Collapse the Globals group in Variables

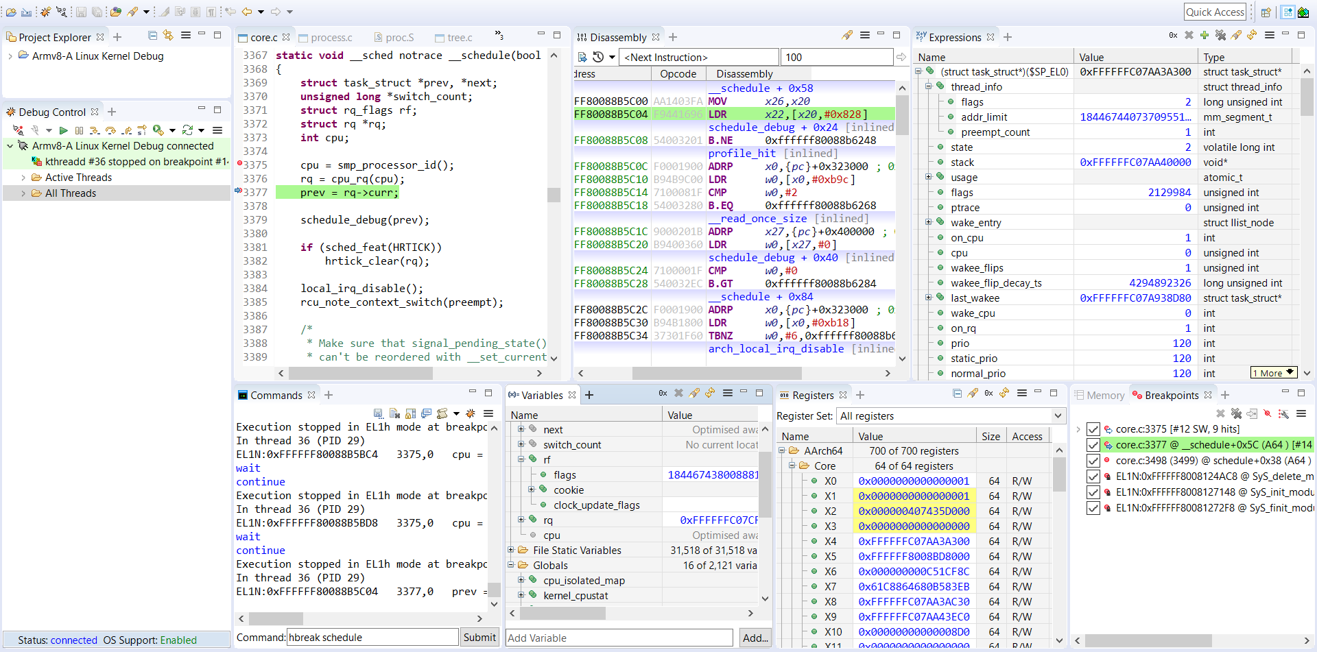pos(511,565)
